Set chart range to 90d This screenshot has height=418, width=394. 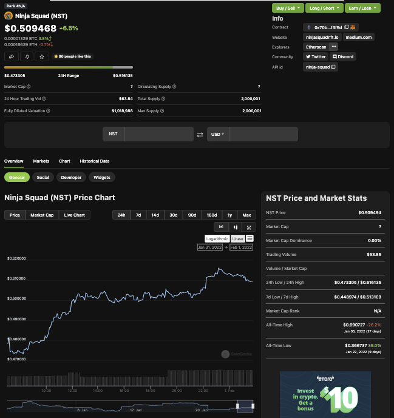192,215
